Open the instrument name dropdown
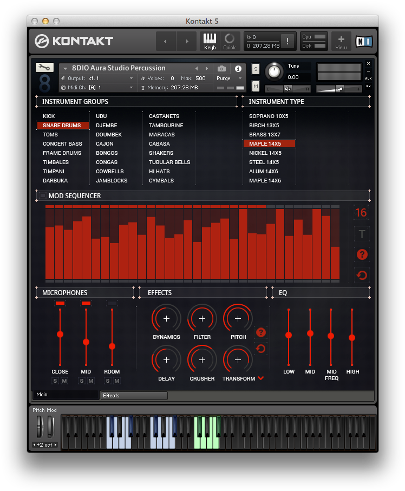Viewport: 405px width, 491px height. 65,68
